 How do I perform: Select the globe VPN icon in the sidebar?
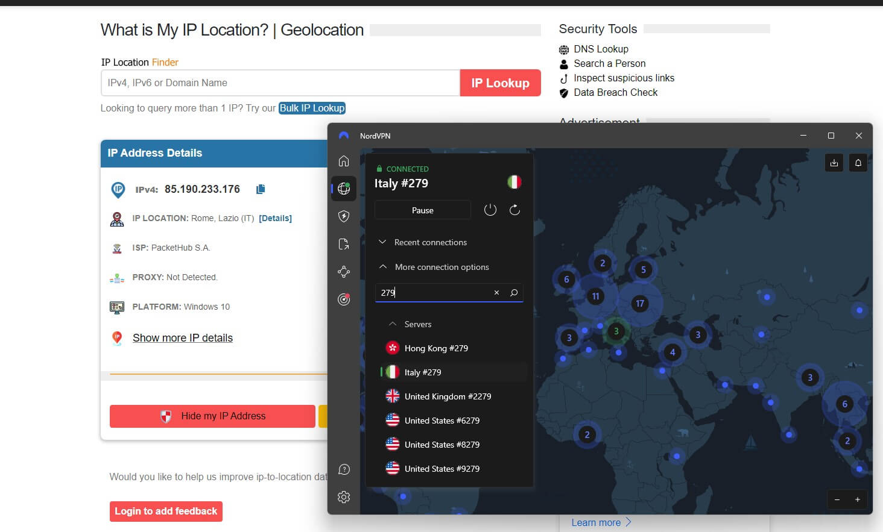click(344, 189)
